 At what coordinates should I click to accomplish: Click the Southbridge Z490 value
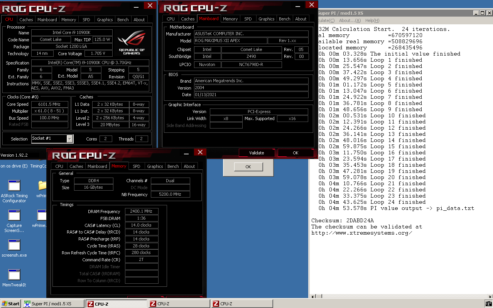[251, 56]
